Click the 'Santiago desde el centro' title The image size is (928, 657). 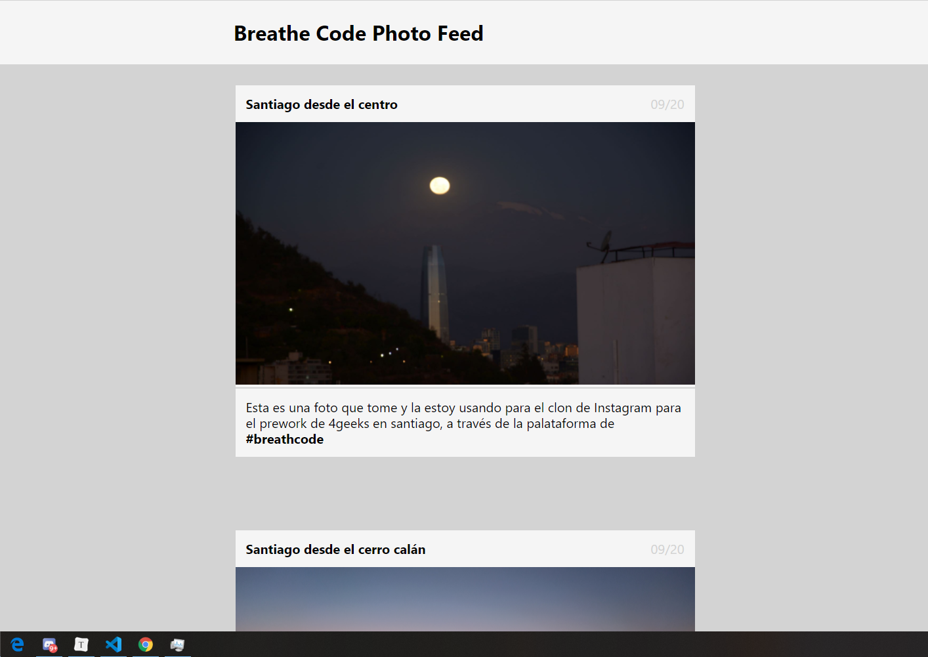[x=322, y=104]
